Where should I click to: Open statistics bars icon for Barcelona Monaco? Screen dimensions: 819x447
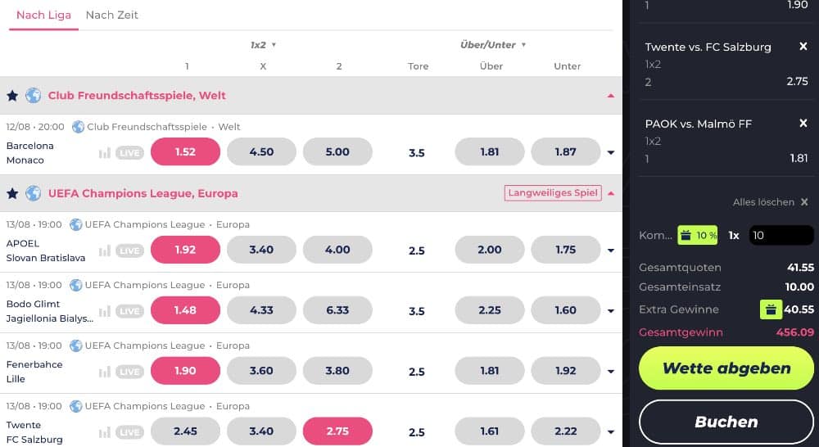pos(105,152)
